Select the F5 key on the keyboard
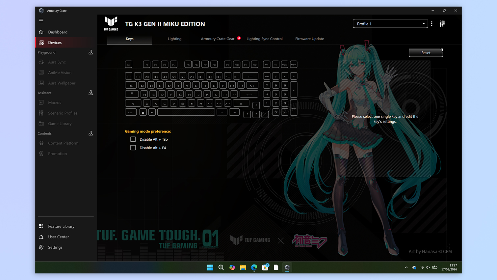 pos(188,64)
